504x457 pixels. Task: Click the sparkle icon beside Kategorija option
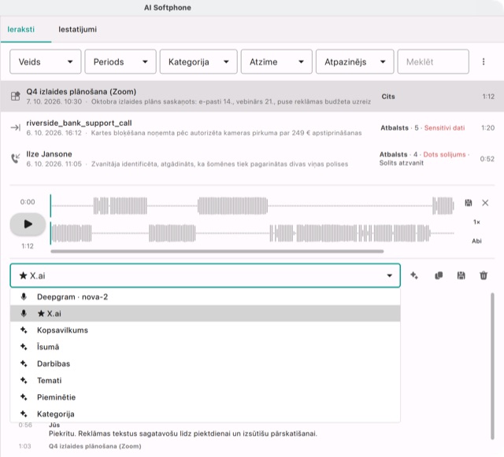coord(24,414)
